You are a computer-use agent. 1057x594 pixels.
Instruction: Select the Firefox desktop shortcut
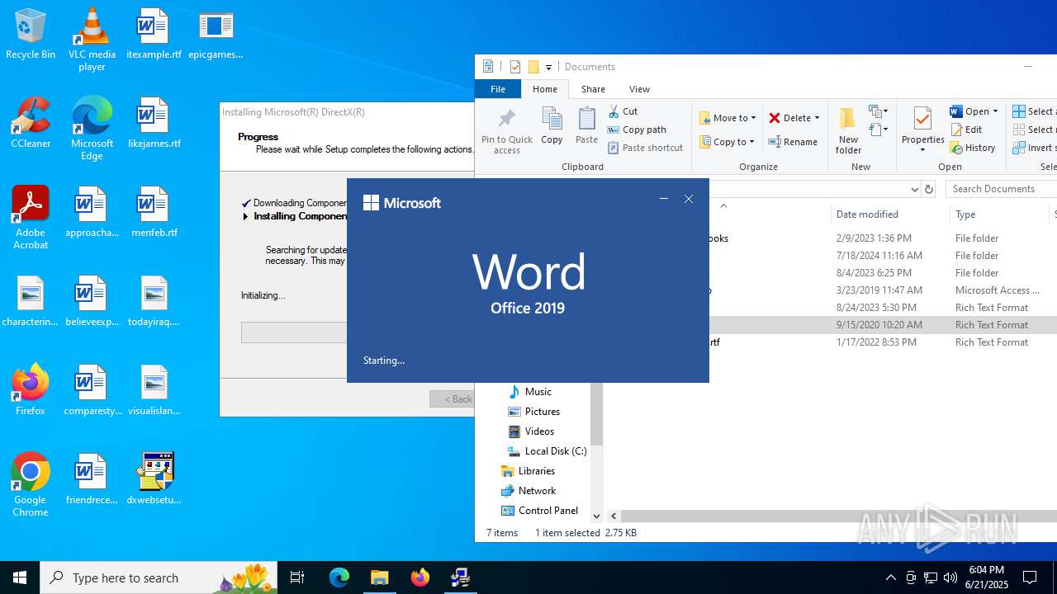(31, 389)
